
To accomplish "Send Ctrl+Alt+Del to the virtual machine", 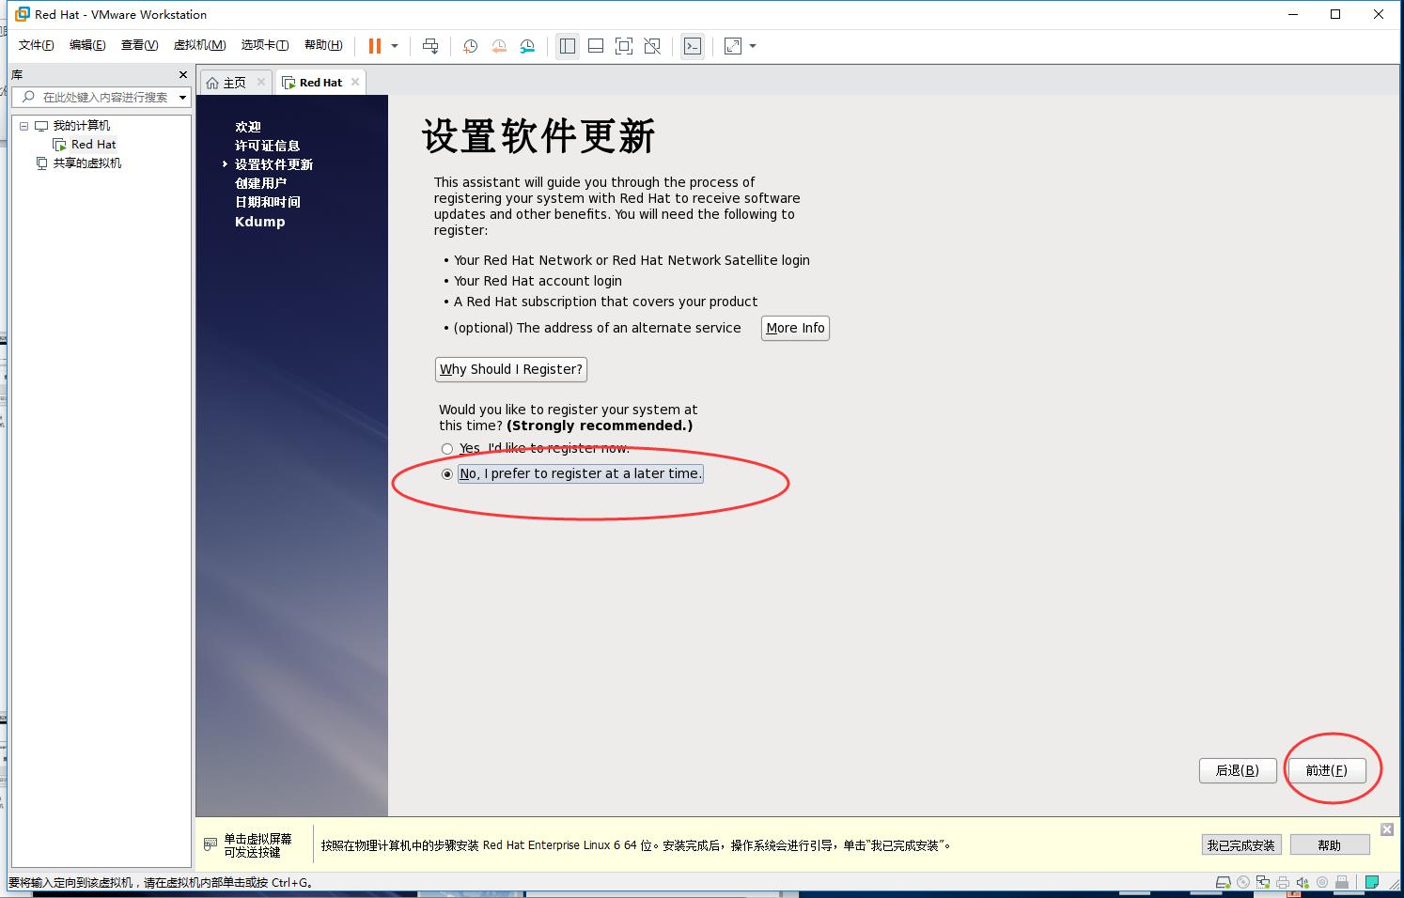I will pyautogui.click(x=430, y=46).
